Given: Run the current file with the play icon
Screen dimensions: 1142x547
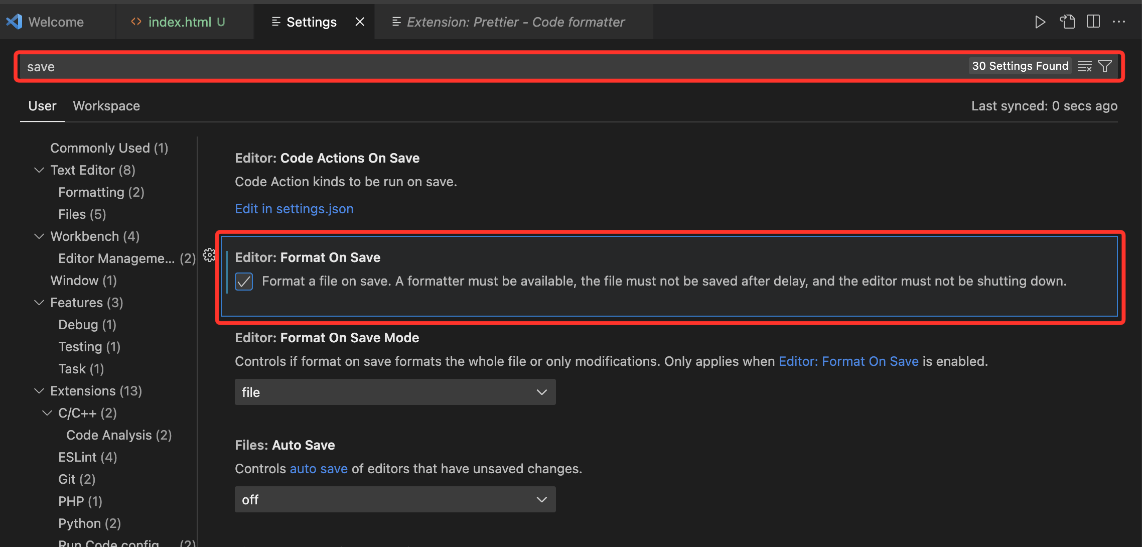Looking at the screenshot, I should 1040,22.
